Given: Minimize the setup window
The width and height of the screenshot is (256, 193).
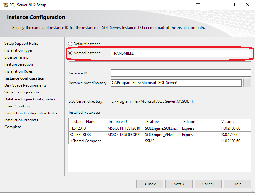Looking at the screenshot, I should pyautogui.click(x=219, y=5).
